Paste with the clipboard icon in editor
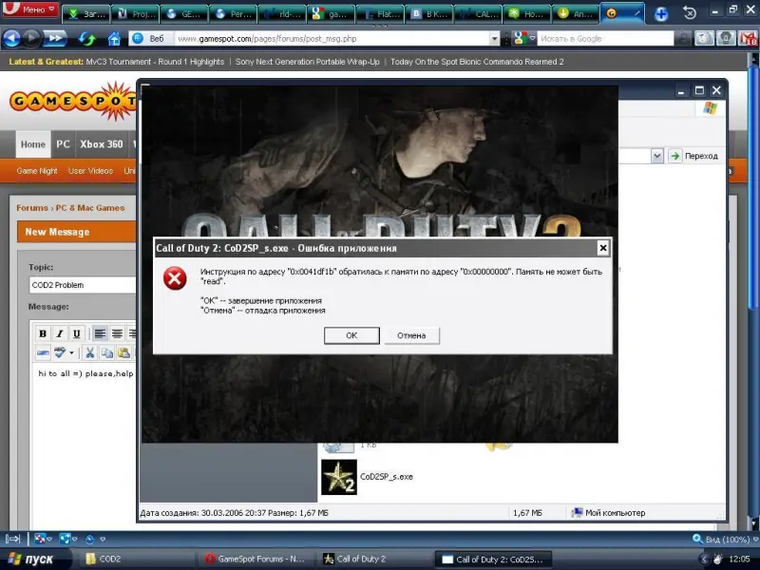This screenshot has width=760, height=570. pos(124,352)
